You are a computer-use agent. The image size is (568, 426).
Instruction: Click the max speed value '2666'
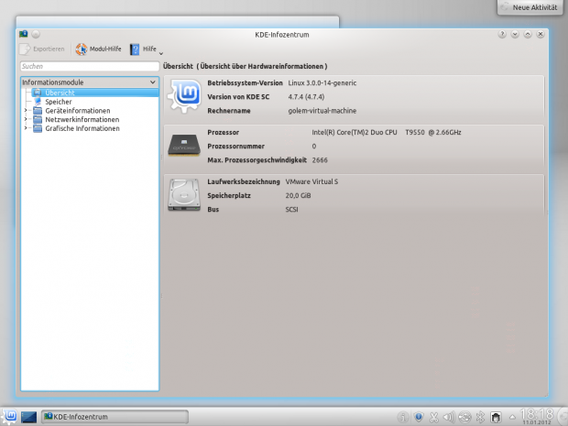coord(320,160)
